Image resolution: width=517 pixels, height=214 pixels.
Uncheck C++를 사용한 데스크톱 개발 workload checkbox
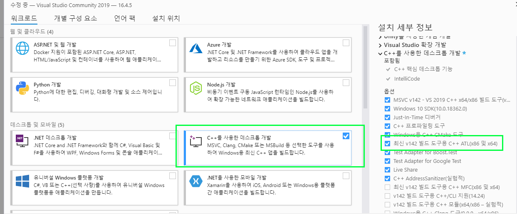tap(346, 136)
